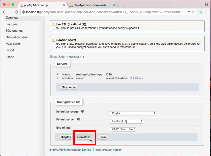Select Navigation panel in the sidebar
This screenshot has height=156, width=211.
pyautogui.click(x=17, y=37)
